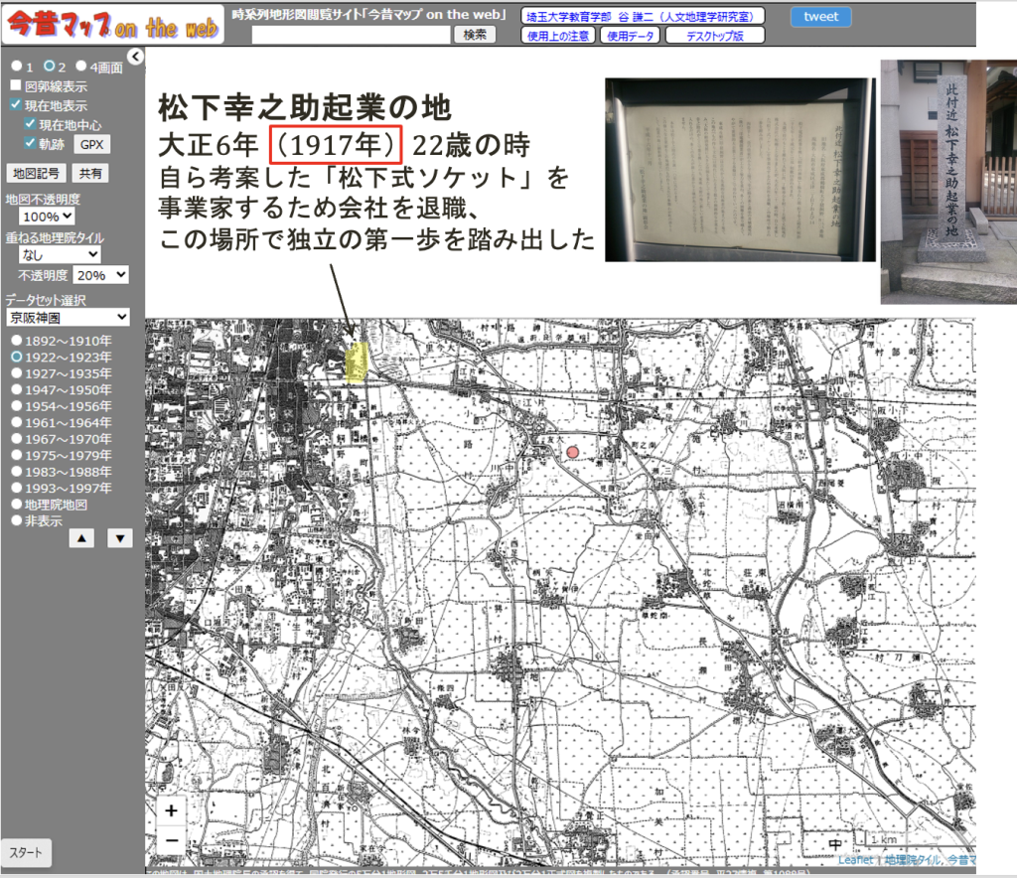
Task: Toggle the 軌跡 checkbox
Action: pyautogui.click(x=30, y=143)
